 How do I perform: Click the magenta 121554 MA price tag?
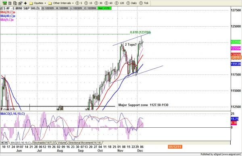click(236, 48)
